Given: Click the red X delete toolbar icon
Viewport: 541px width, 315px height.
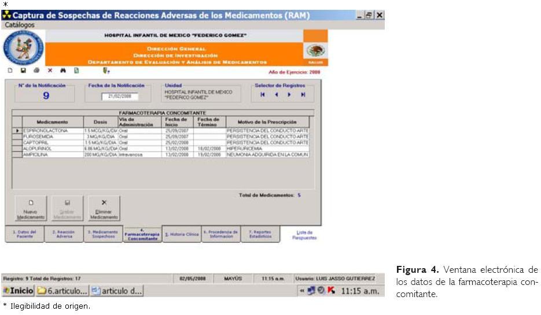Looking at the screenshot, I should (x=50, y=71).
